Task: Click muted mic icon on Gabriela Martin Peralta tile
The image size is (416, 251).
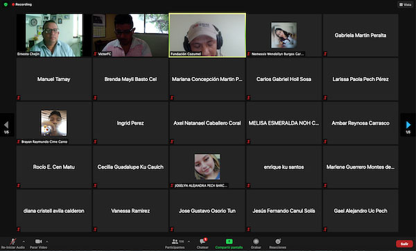Action: pyautogui.click(x=325, y=54)
